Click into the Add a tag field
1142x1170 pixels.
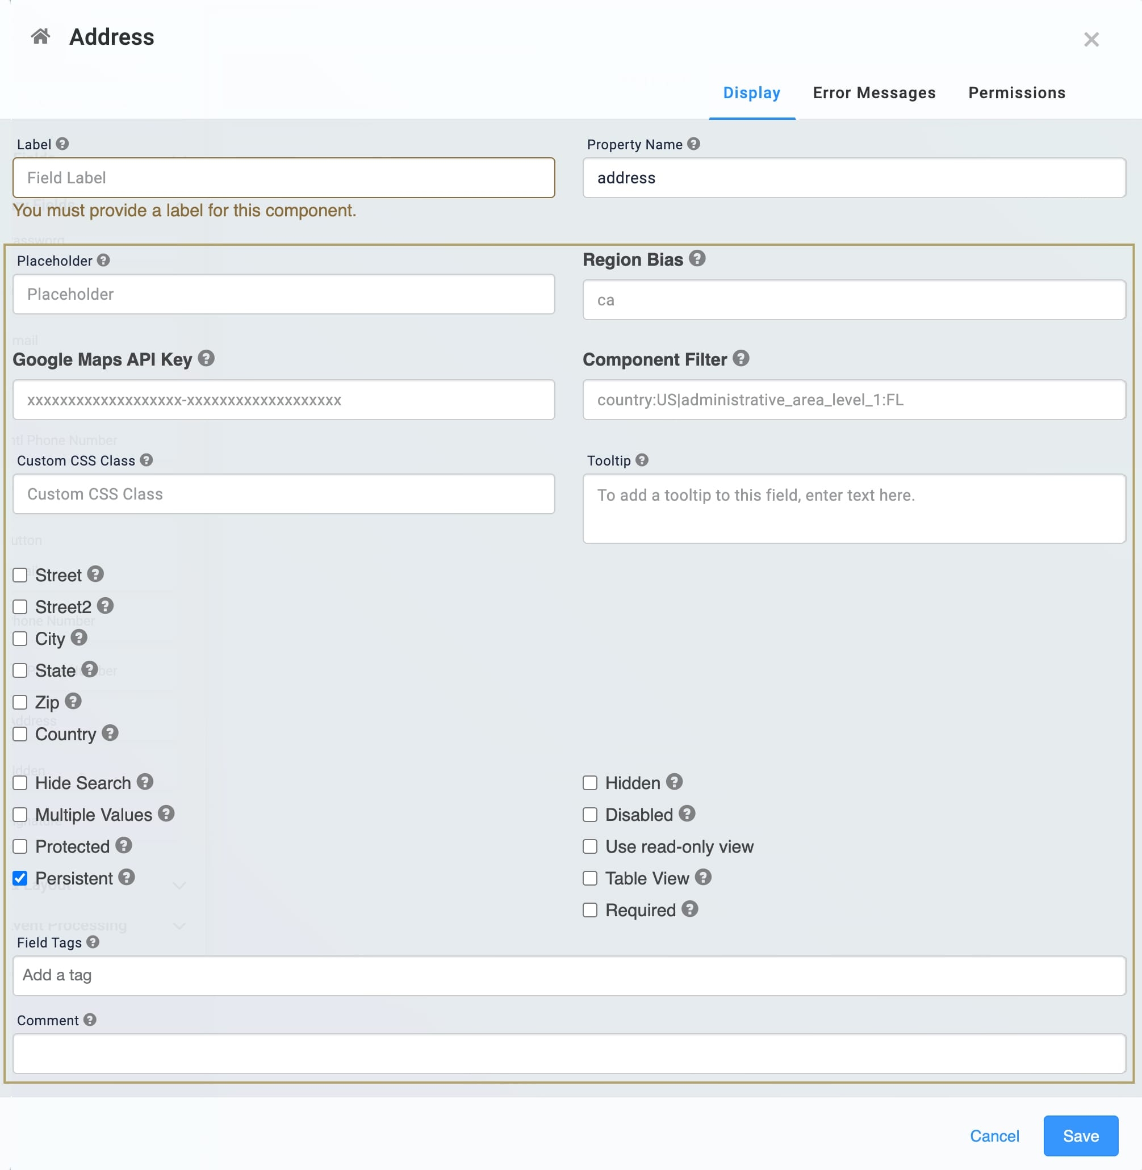click(569, 975)
